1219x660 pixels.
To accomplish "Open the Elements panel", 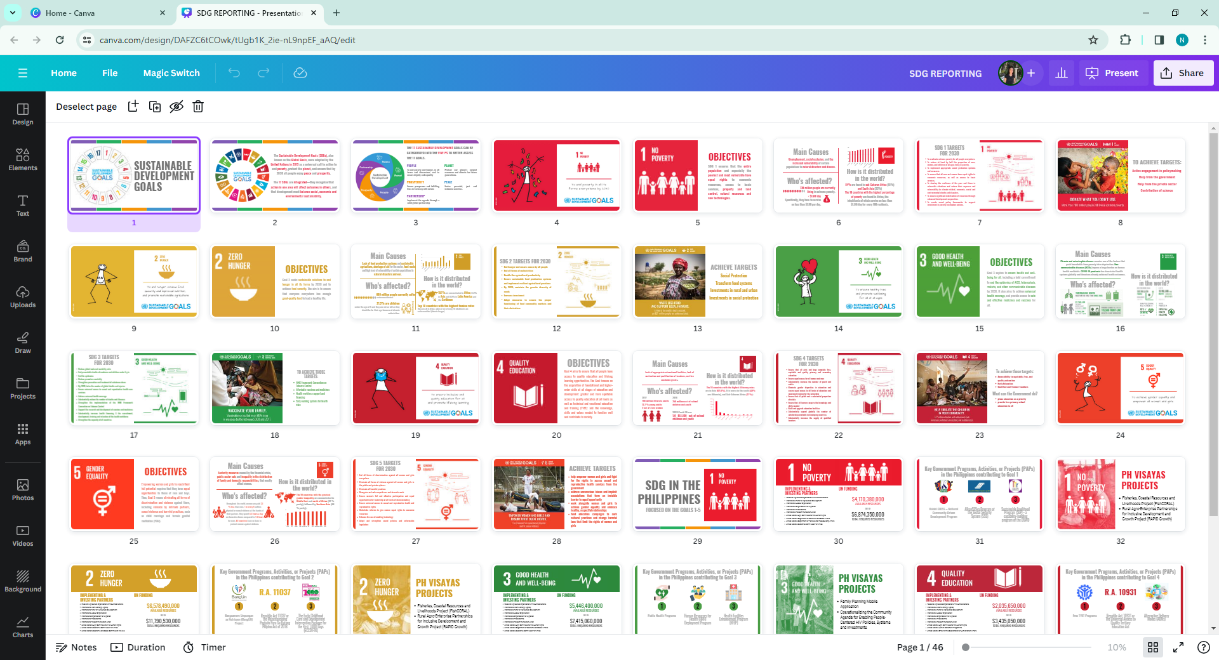I will click(23, 160).
